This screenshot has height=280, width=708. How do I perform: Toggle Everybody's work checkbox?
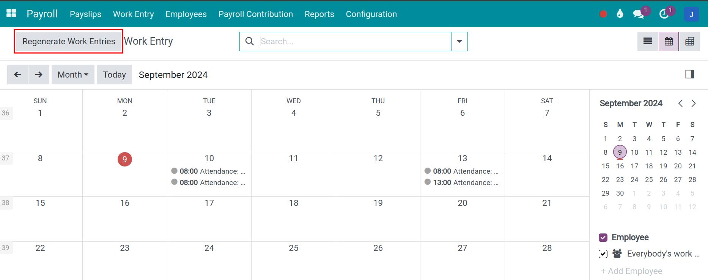tap(603, 254)
